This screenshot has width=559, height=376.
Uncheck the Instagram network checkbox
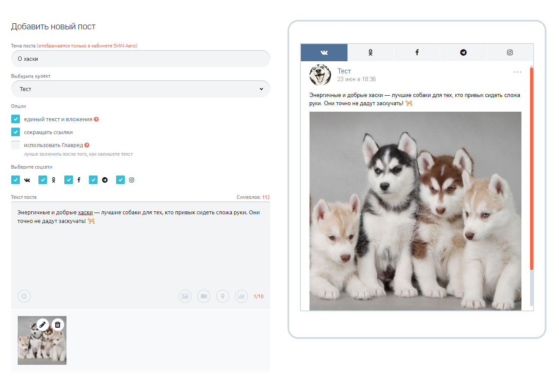pyautogui.click(x=120, y=180)
